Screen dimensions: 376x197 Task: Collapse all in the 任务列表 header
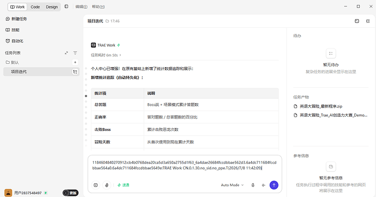click(66, 53)
